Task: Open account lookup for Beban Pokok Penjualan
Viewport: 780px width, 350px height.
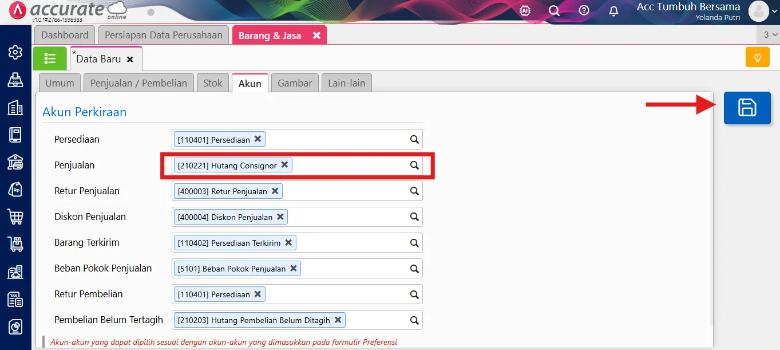Action: 414,268
